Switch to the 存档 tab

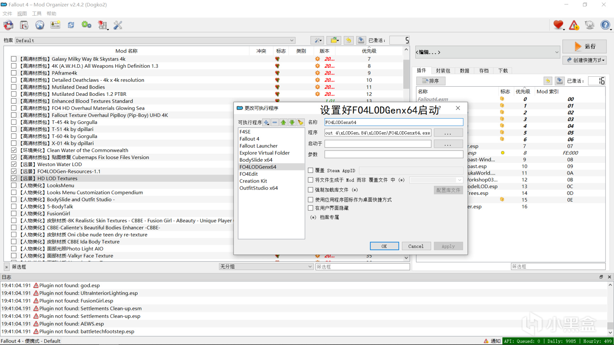(x=484, y=71)
